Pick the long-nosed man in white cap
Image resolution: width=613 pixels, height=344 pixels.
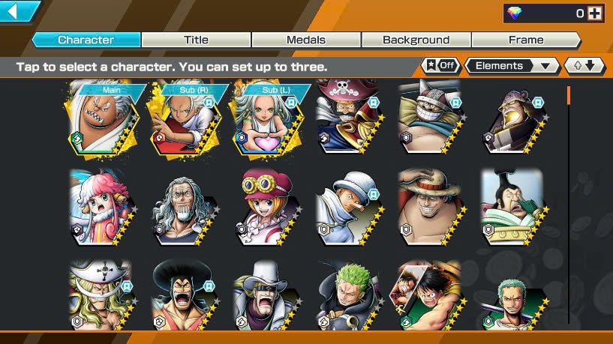pyautogui.click(x=349, y=208)
